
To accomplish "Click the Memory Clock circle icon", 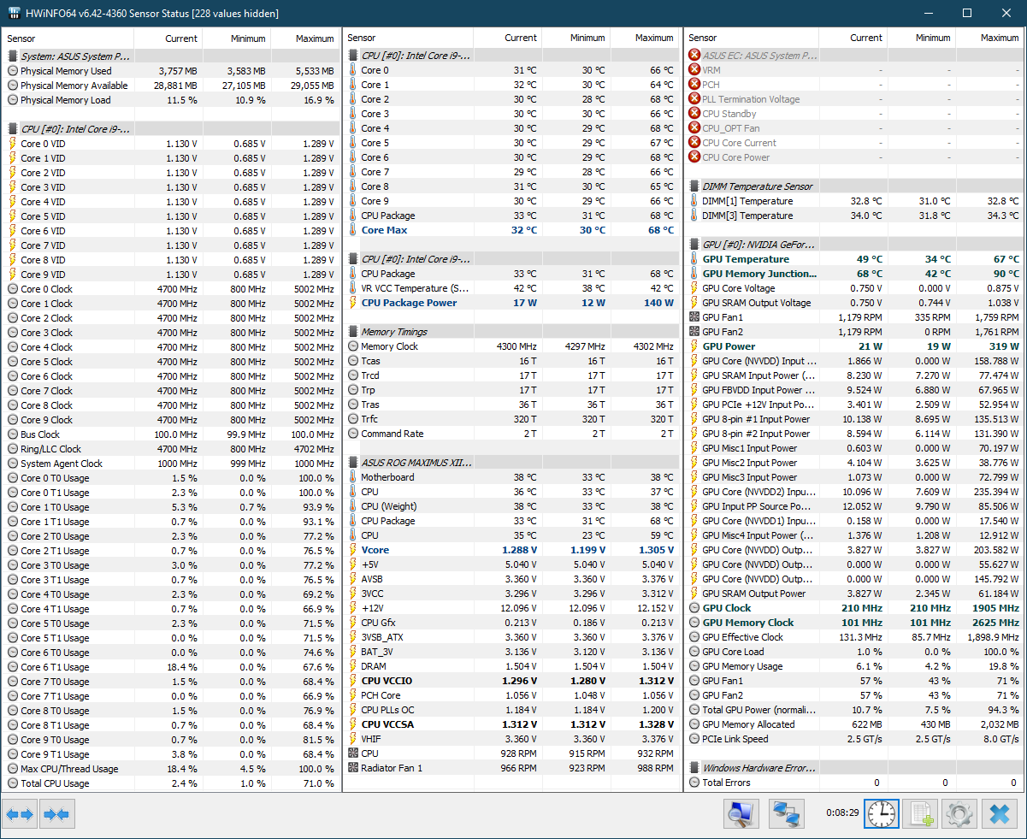I will click(x=353, y=346).
